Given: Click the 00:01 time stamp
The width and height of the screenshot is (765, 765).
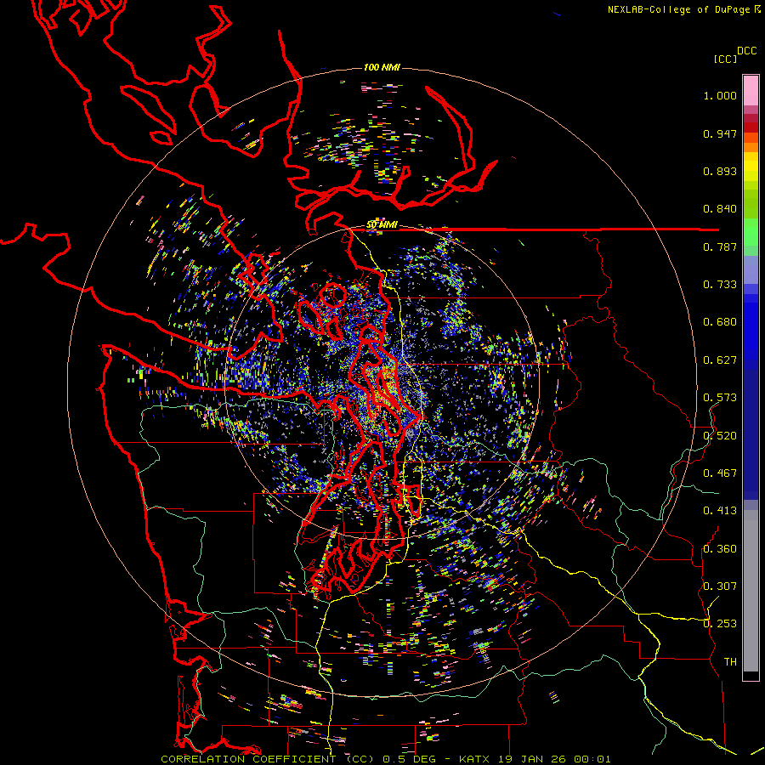Looking at the screenshot, I should pyautogui.click(x=593, y=759).
